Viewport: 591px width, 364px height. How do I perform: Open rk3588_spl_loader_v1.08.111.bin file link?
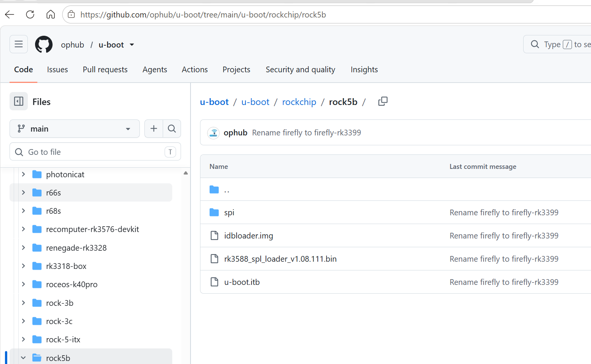point(280,259)
